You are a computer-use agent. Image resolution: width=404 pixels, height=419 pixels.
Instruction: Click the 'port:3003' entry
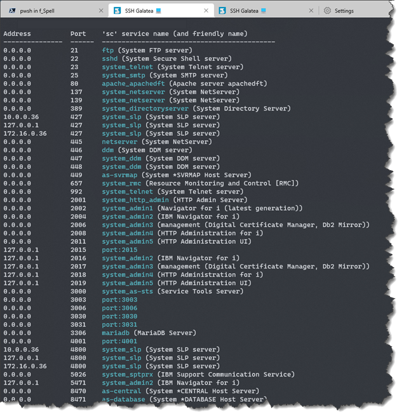[x=119, y=300]
